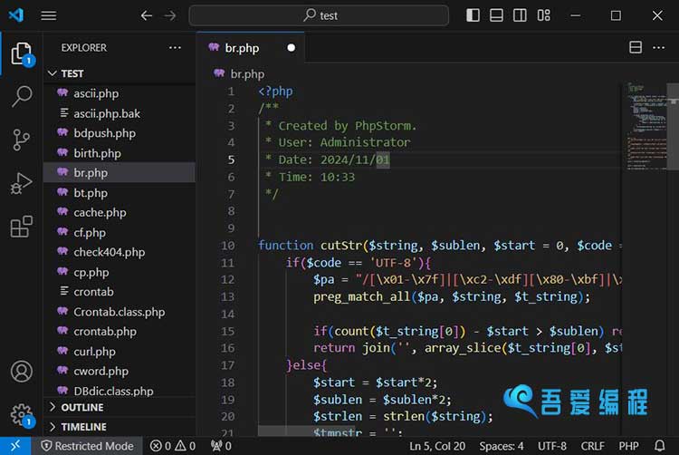
Task: Toggle the secondary side bar layout icon
Action: (520, 15)
